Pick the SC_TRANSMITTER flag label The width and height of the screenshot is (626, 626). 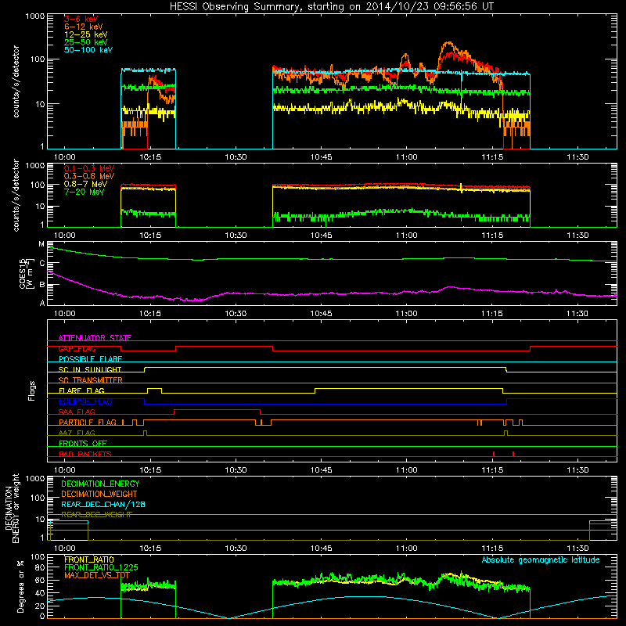[x=90, y=380]
